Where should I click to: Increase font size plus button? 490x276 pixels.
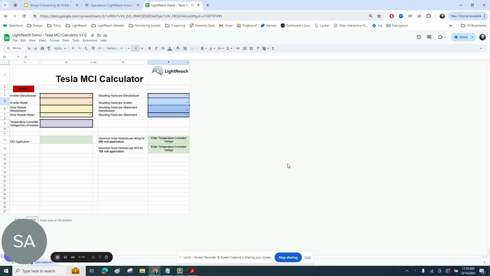click(x=142, y=48)
